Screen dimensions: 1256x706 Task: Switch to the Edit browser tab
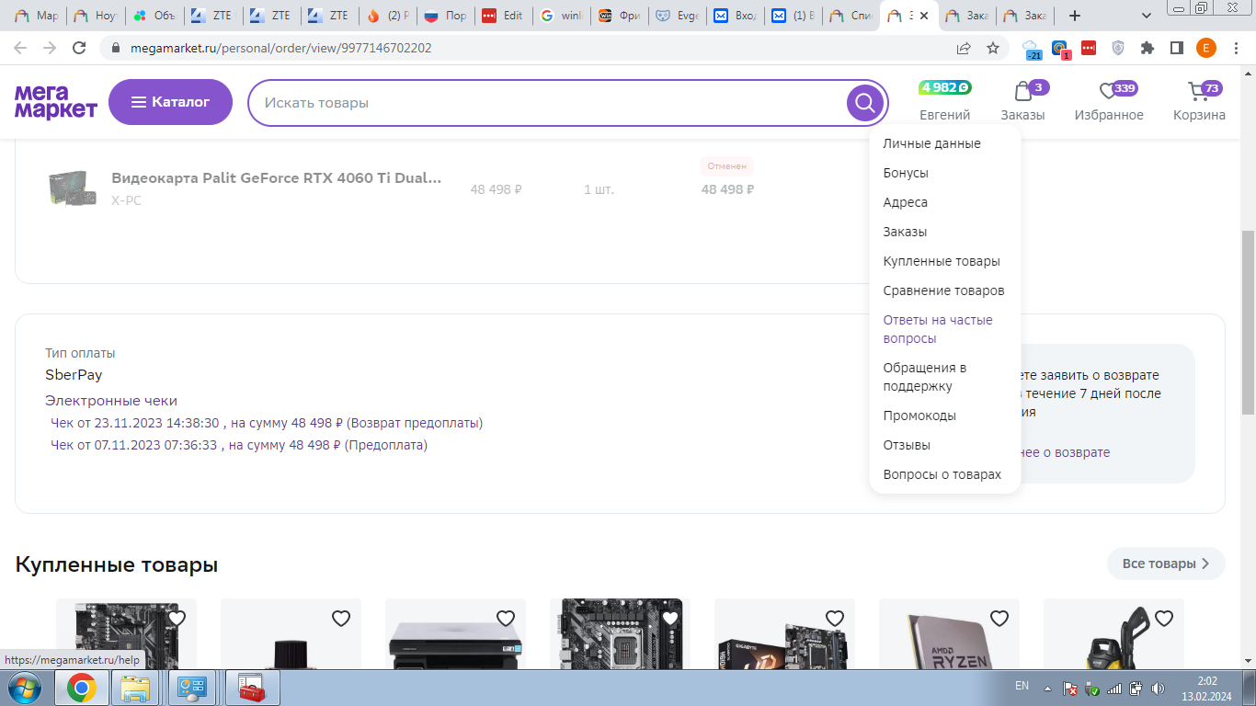[x=503, y=16]
